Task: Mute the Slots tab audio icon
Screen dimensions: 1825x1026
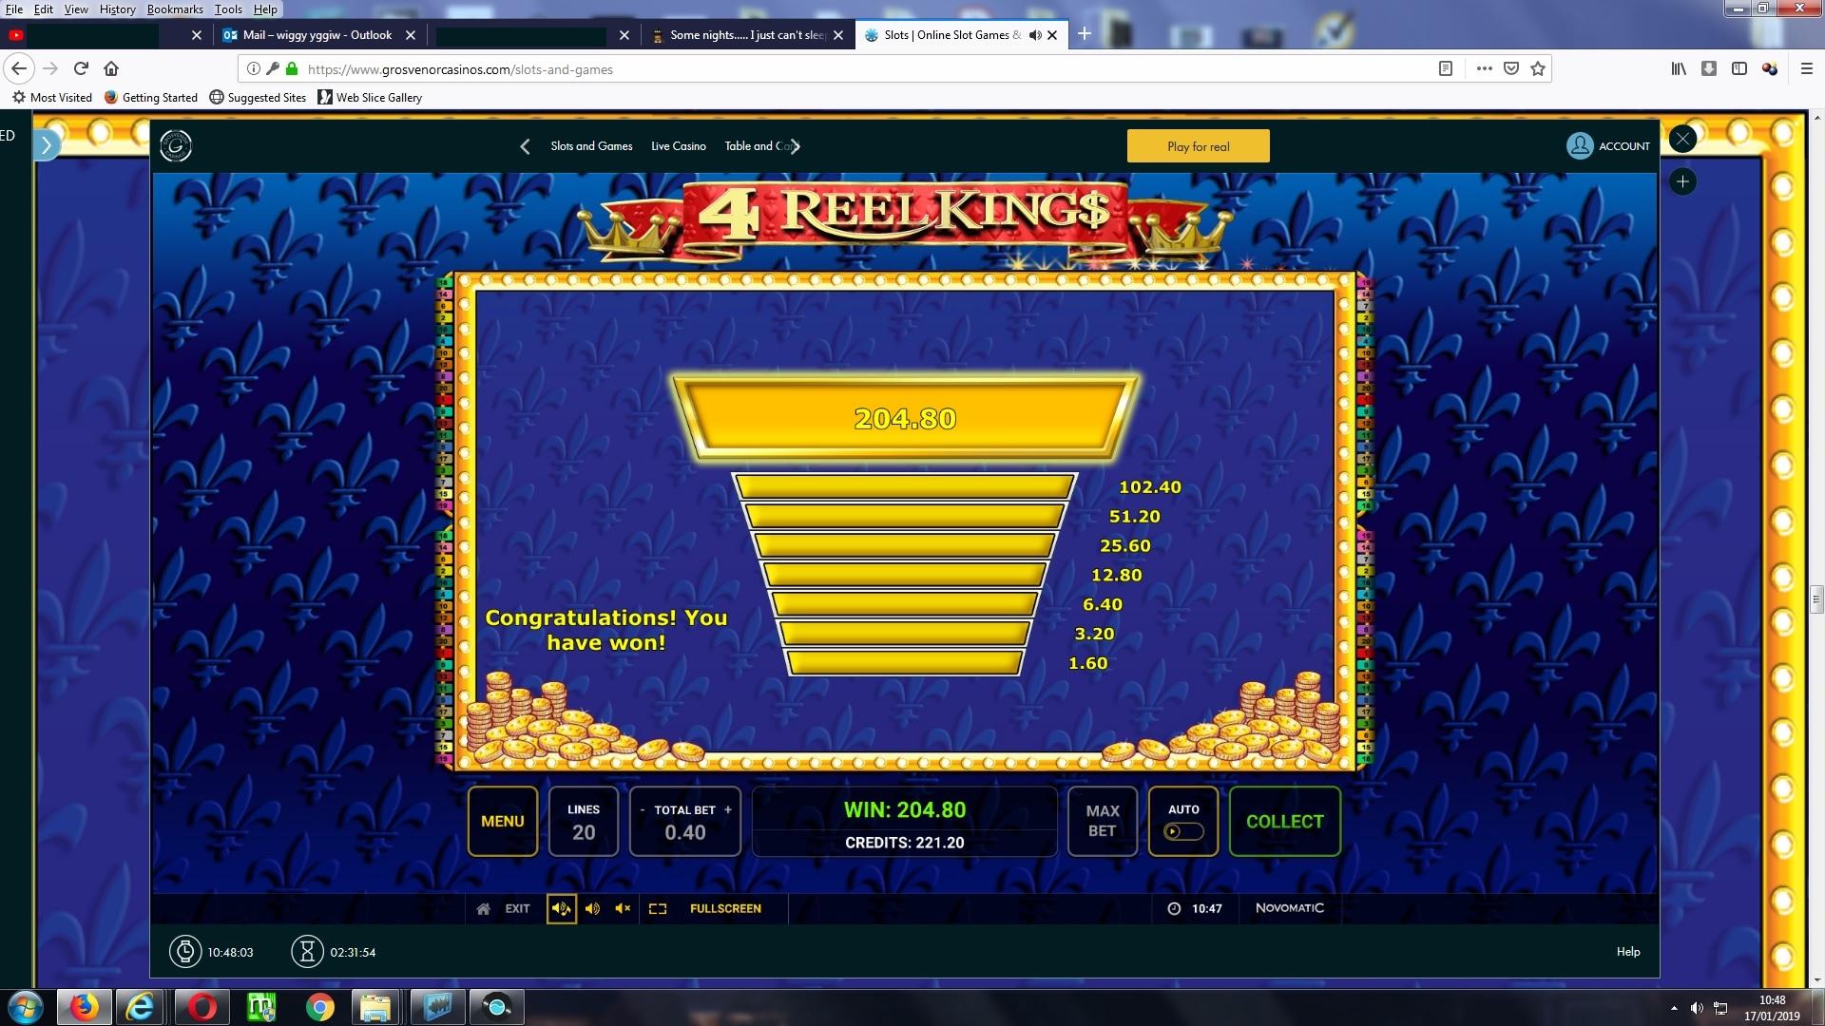Action: (1035, 35)
